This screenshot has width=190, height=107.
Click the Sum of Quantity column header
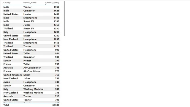(x=52, y=3)
